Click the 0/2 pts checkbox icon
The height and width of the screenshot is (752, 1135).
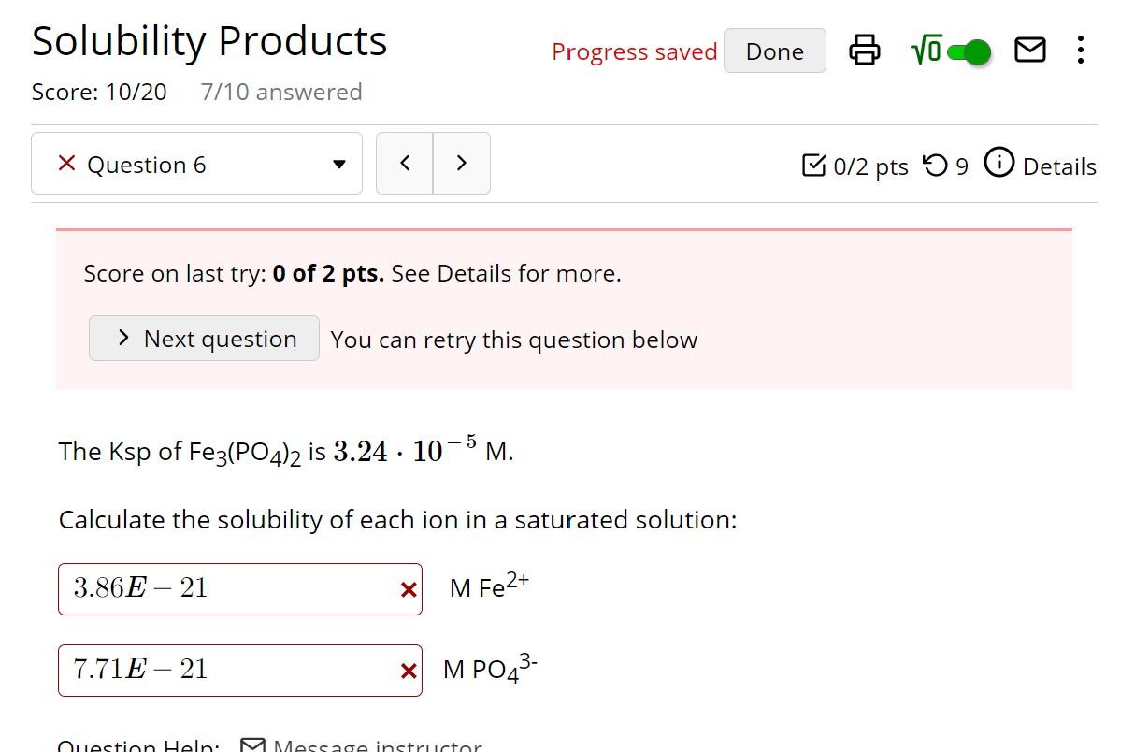pyautogui.click(x=813, y=166)
